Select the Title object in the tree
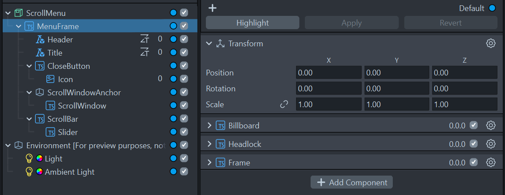The width and height of the screenshot is (505, 195). point(55,53)
